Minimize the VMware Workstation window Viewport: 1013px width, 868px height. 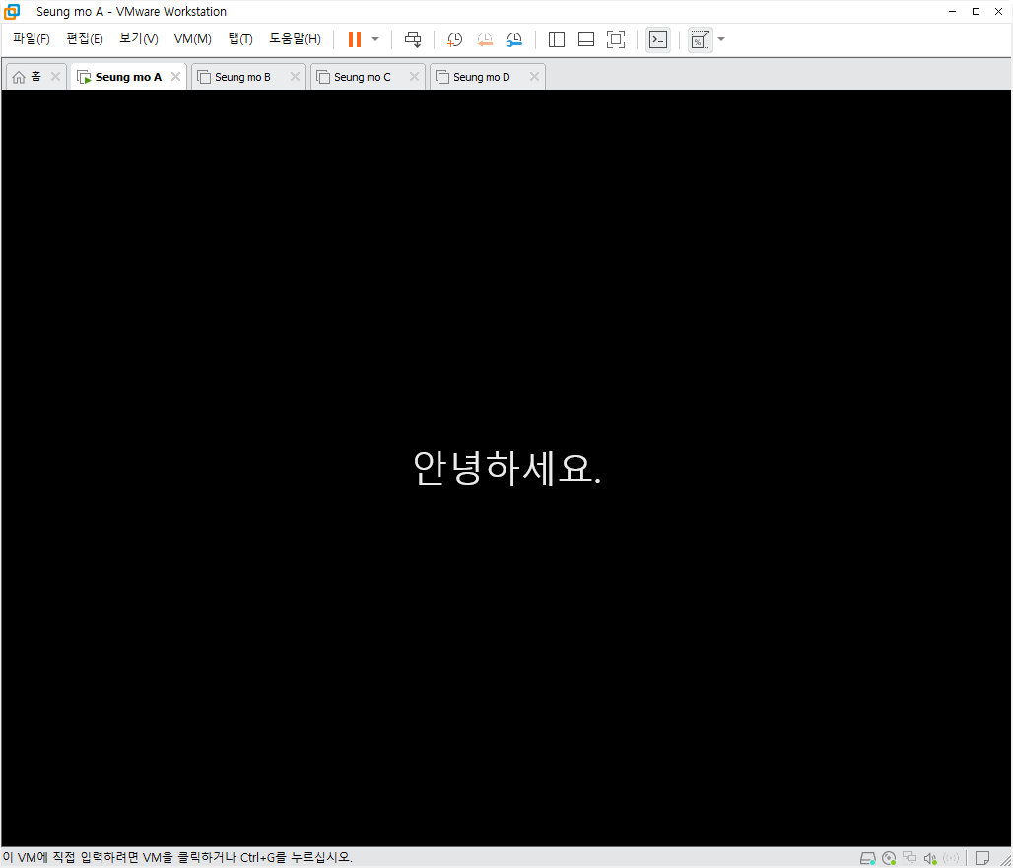952,11
